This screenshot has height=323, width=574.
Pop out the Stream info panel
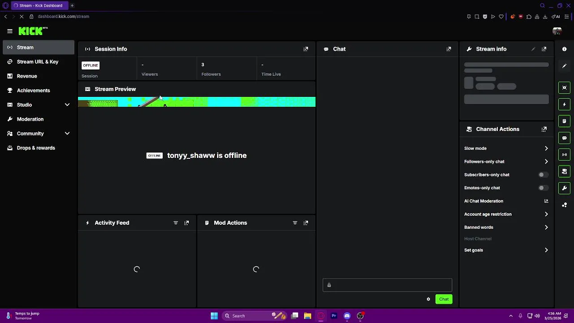point(544,49)
